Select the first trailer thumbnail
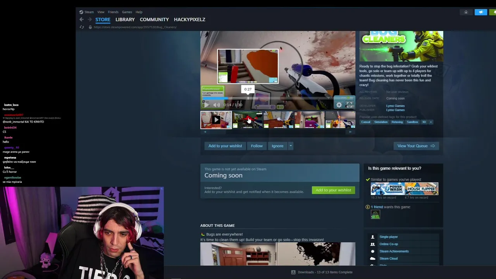The height and width of the screenshot is (279, 496). click(x=216, y=120)
